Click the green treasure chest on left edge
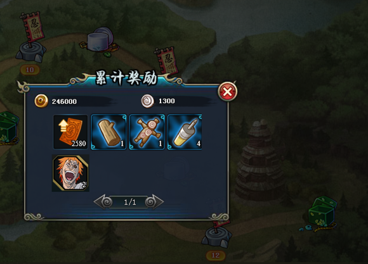The image size is (368, 264). [9, 129]
